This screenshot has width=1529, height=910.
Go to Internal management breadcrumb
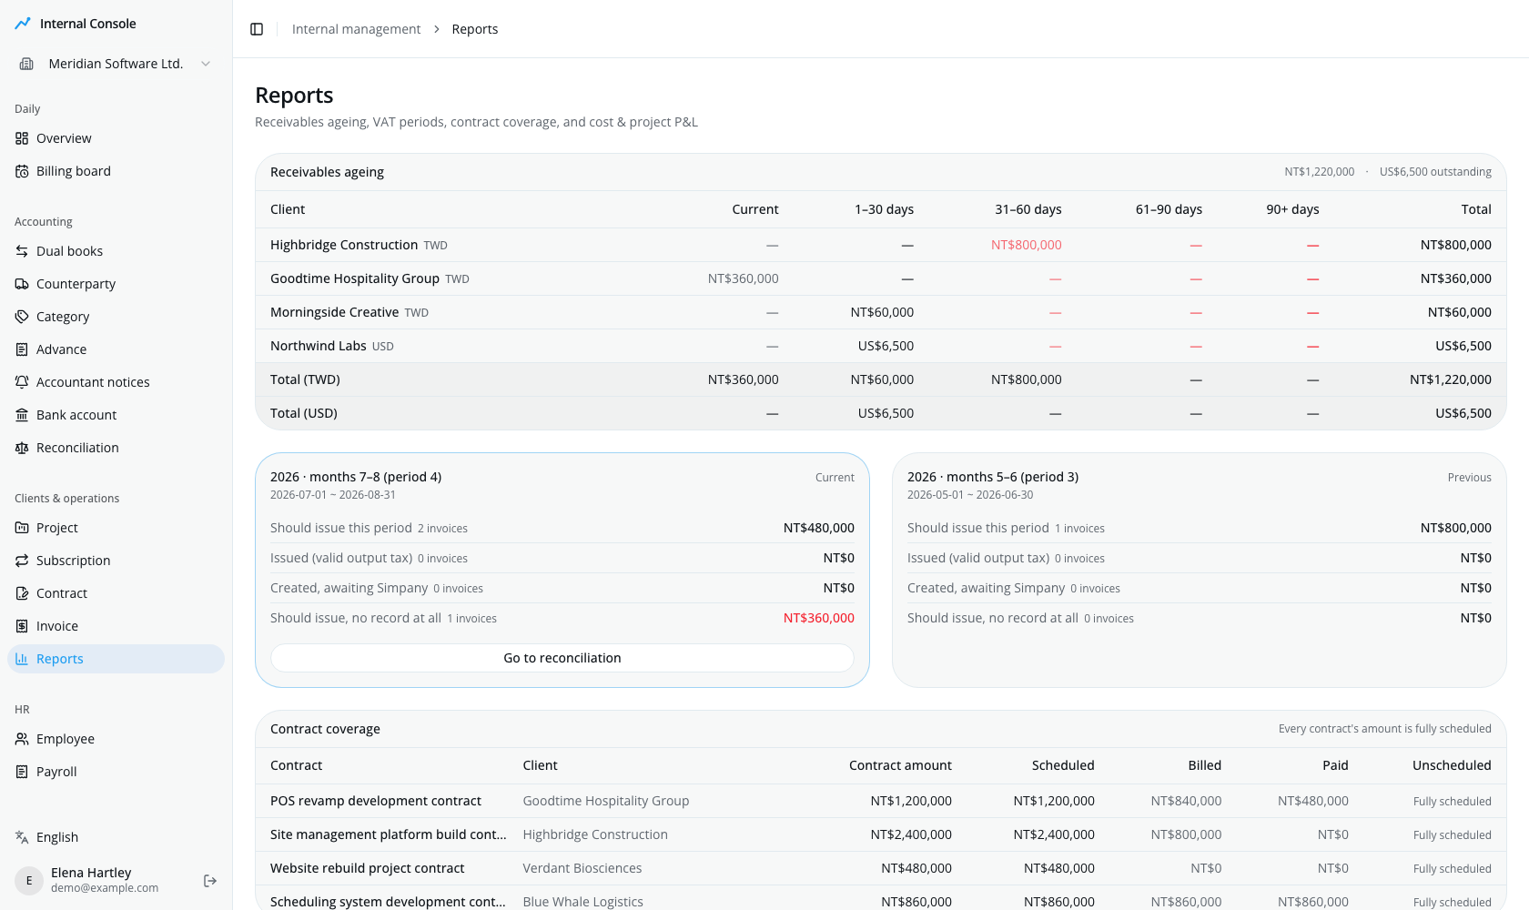356,29
